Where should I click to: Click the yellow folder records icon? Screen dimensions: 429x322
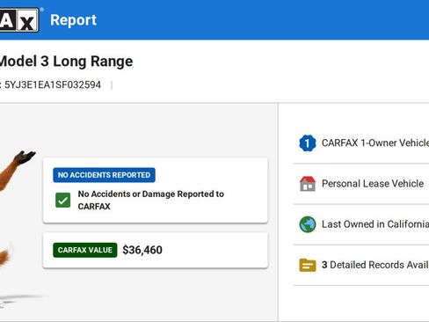(x=308, y=265)
